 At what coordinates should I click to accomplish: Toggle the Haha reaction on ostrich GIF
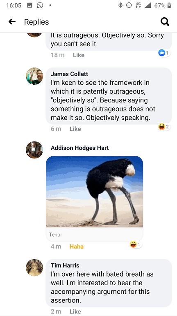coord(77,246)
